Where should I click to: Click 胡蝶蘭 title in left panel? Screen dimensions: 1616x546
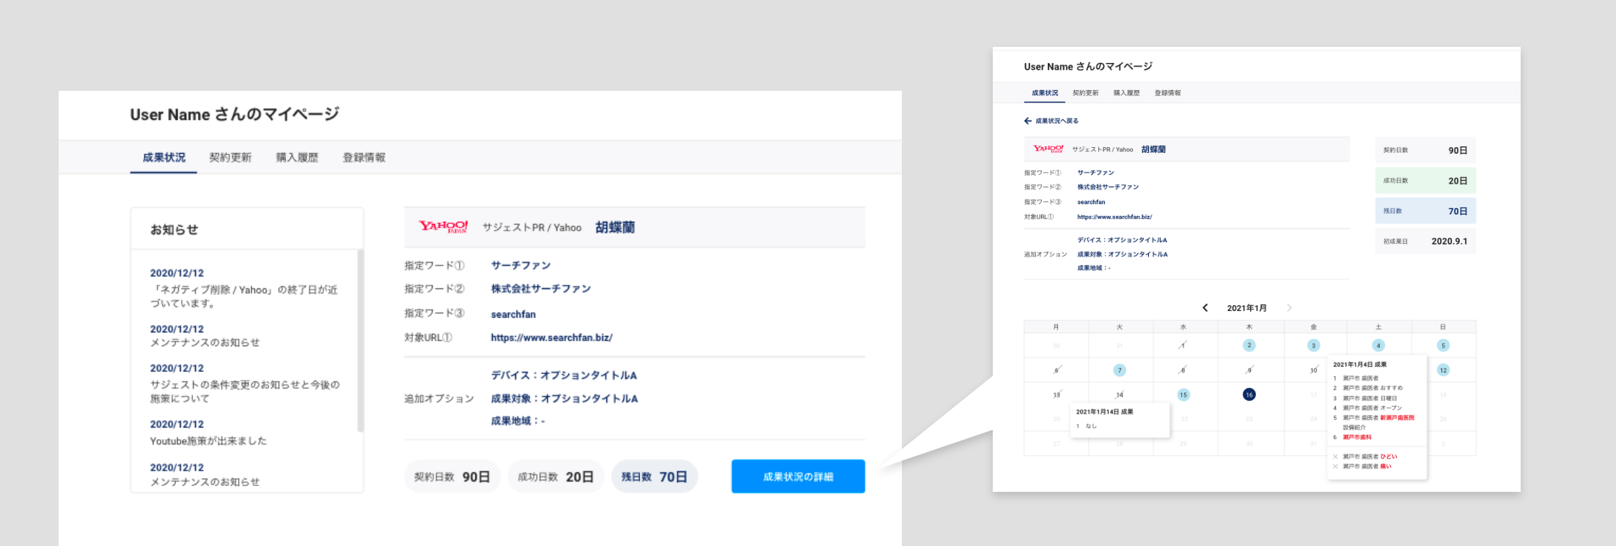point(615,227)
